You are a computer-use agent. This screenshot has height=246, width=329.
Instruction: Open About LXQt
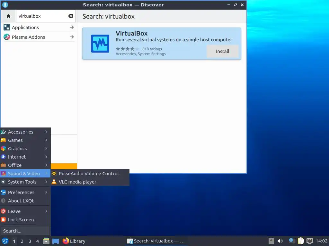pyautogui.click(x=25, y=201)
